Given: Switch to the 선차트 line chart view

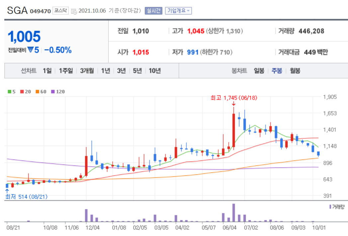Looking at the screenshot, I should coord(29,71).
